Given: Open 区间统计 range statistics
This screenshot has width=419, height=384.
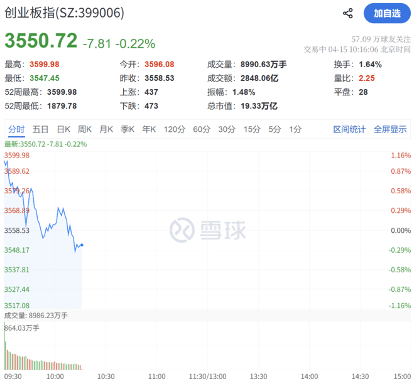Looking at the screenshot, I should (x=349, y=129).
